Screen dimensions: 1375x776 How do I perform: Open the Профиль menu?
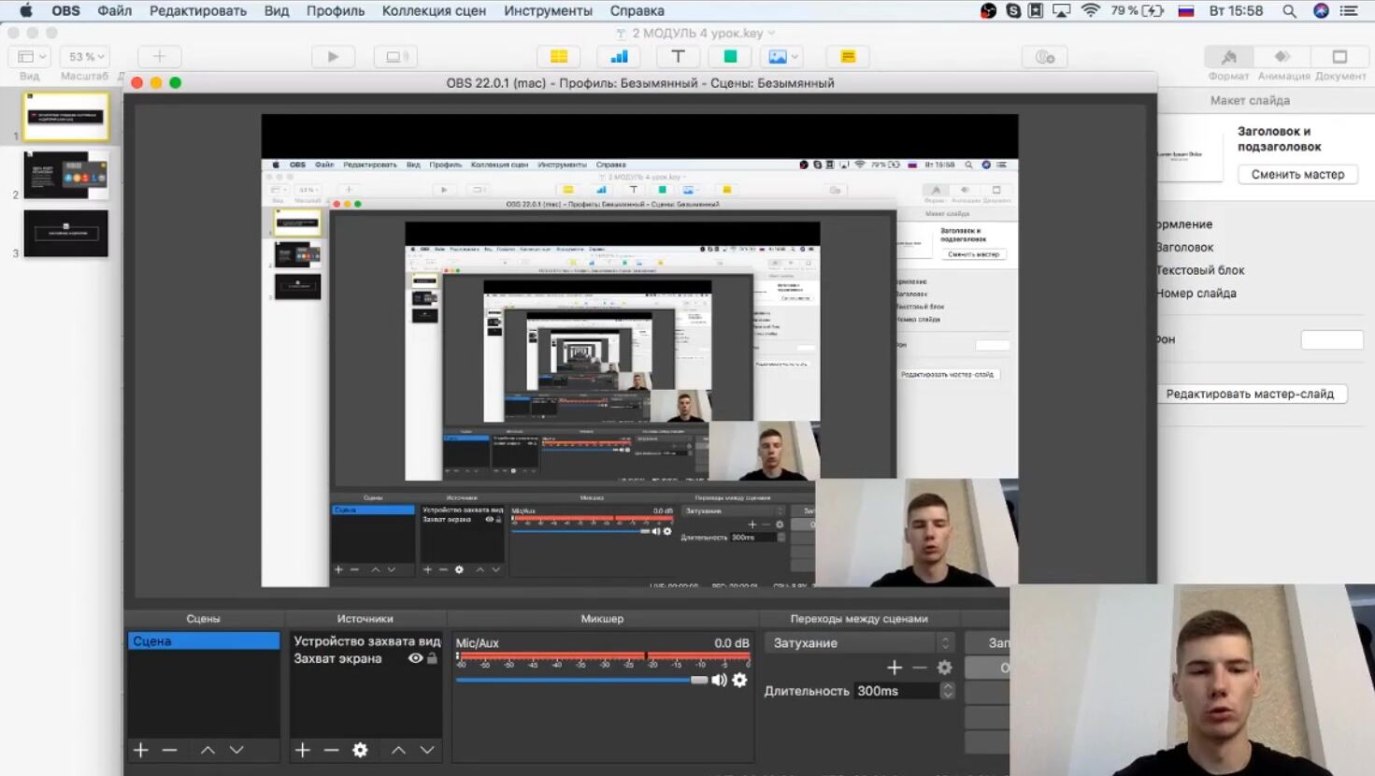click(x=336, y=11)
